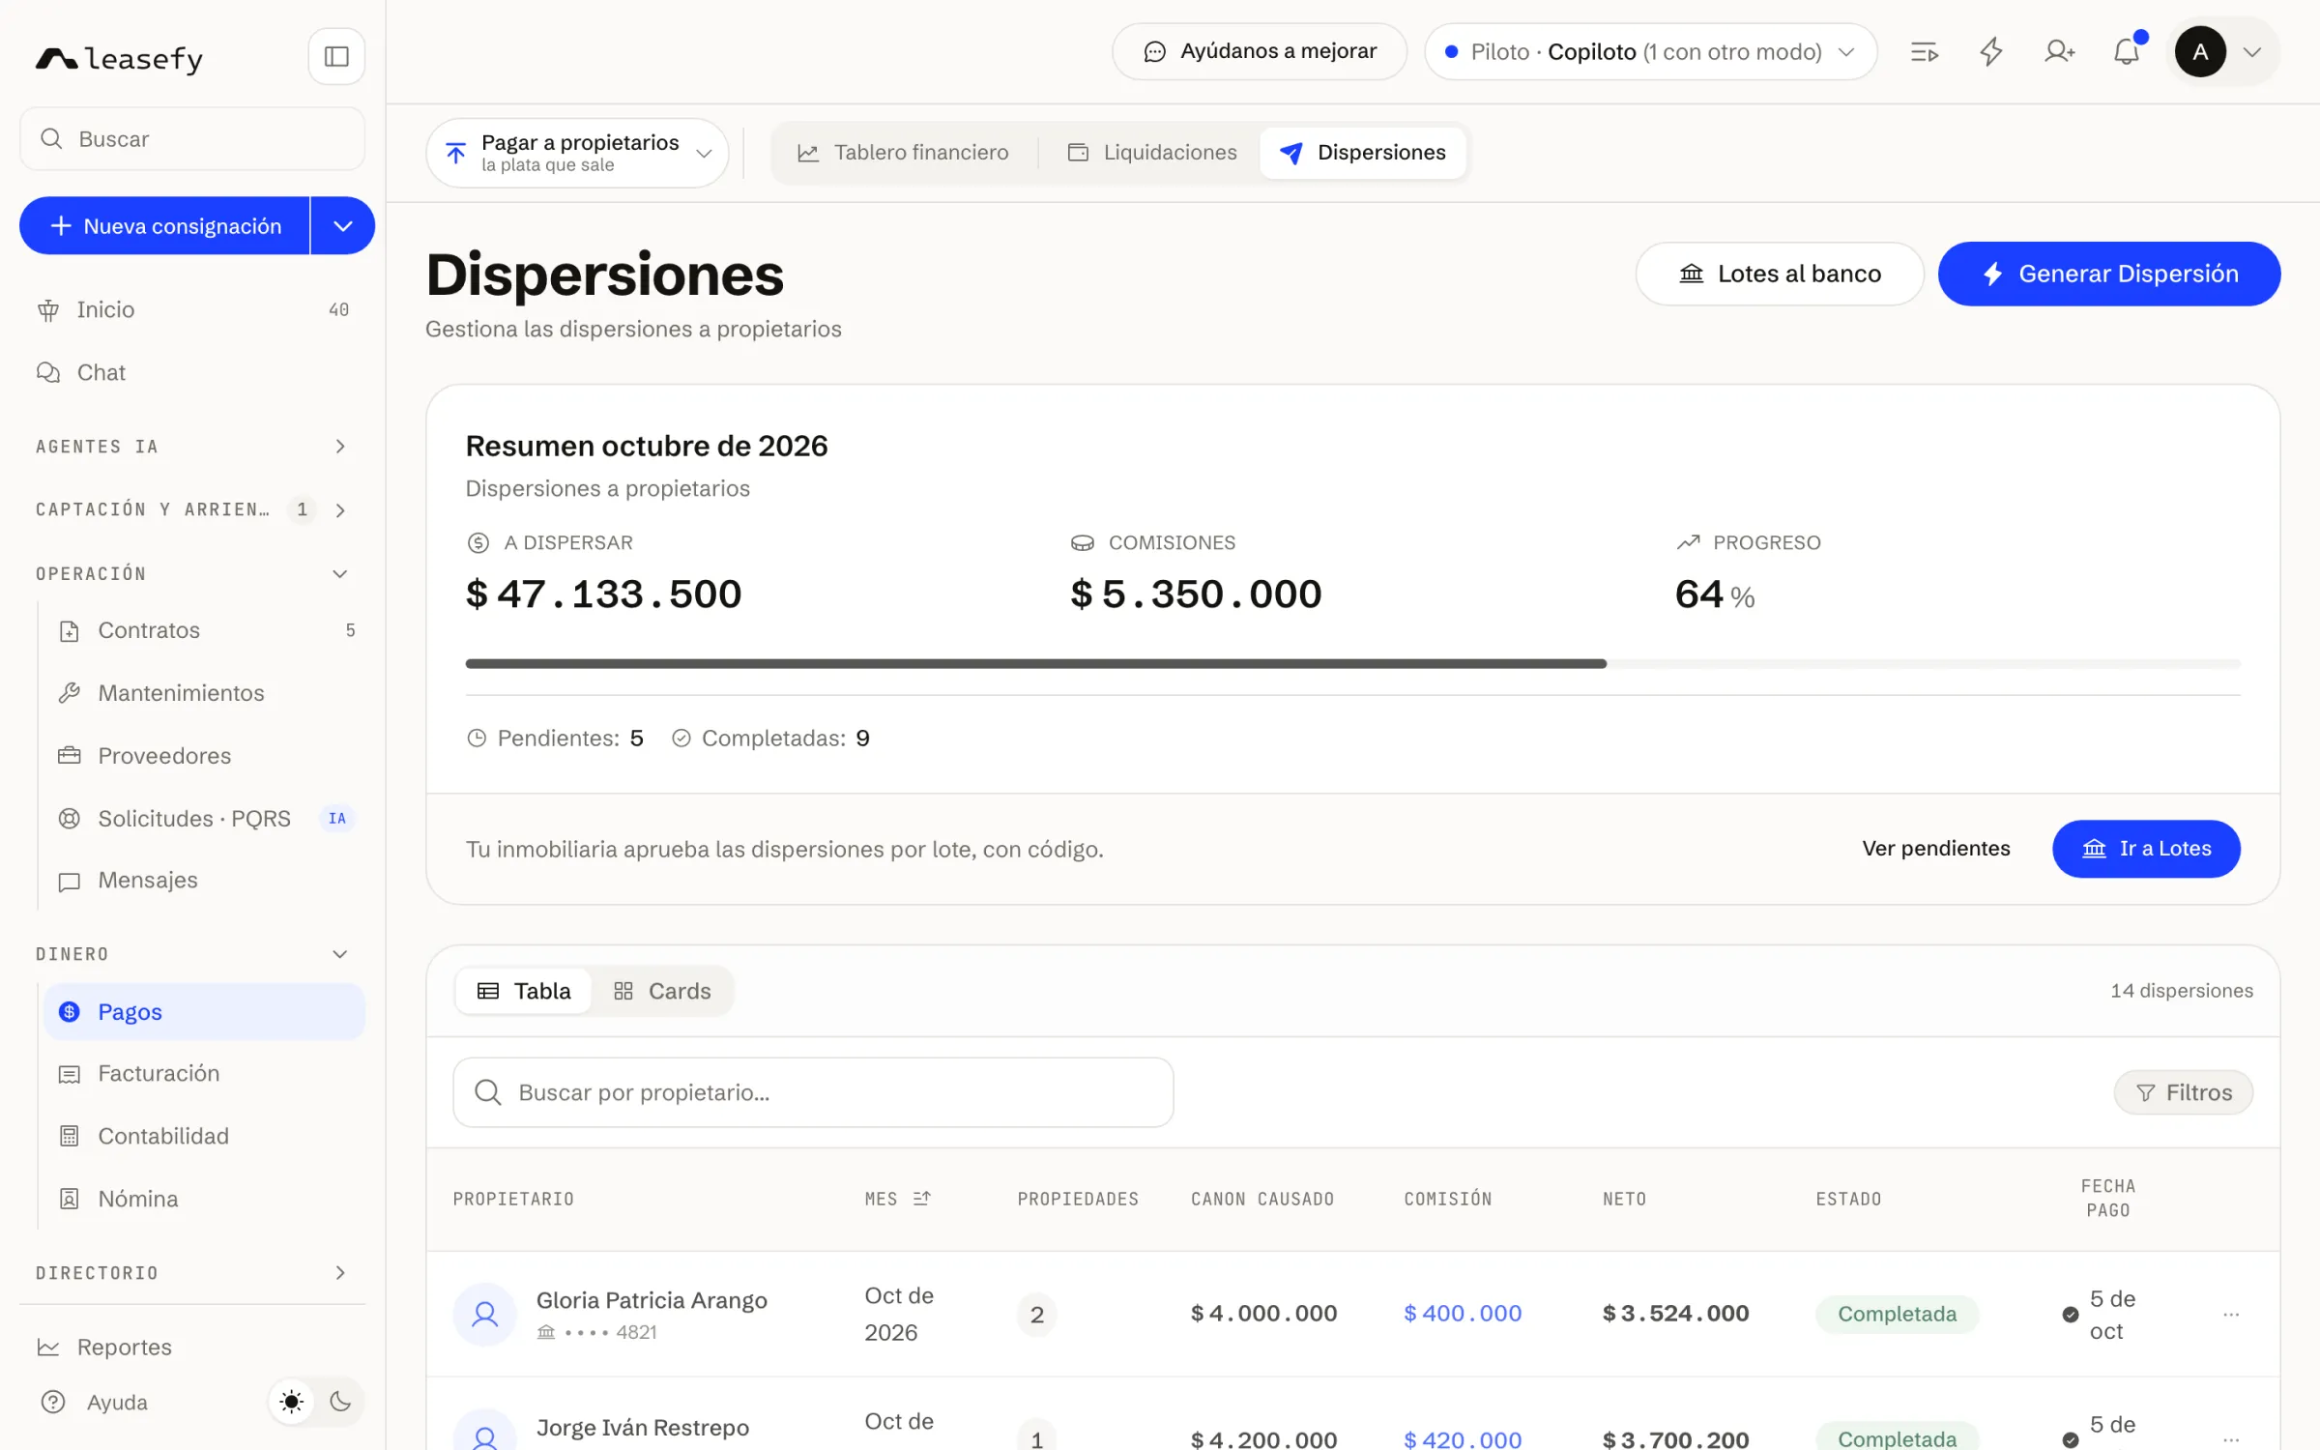Click the lightning bolt icon in the header

[1991, 52]
